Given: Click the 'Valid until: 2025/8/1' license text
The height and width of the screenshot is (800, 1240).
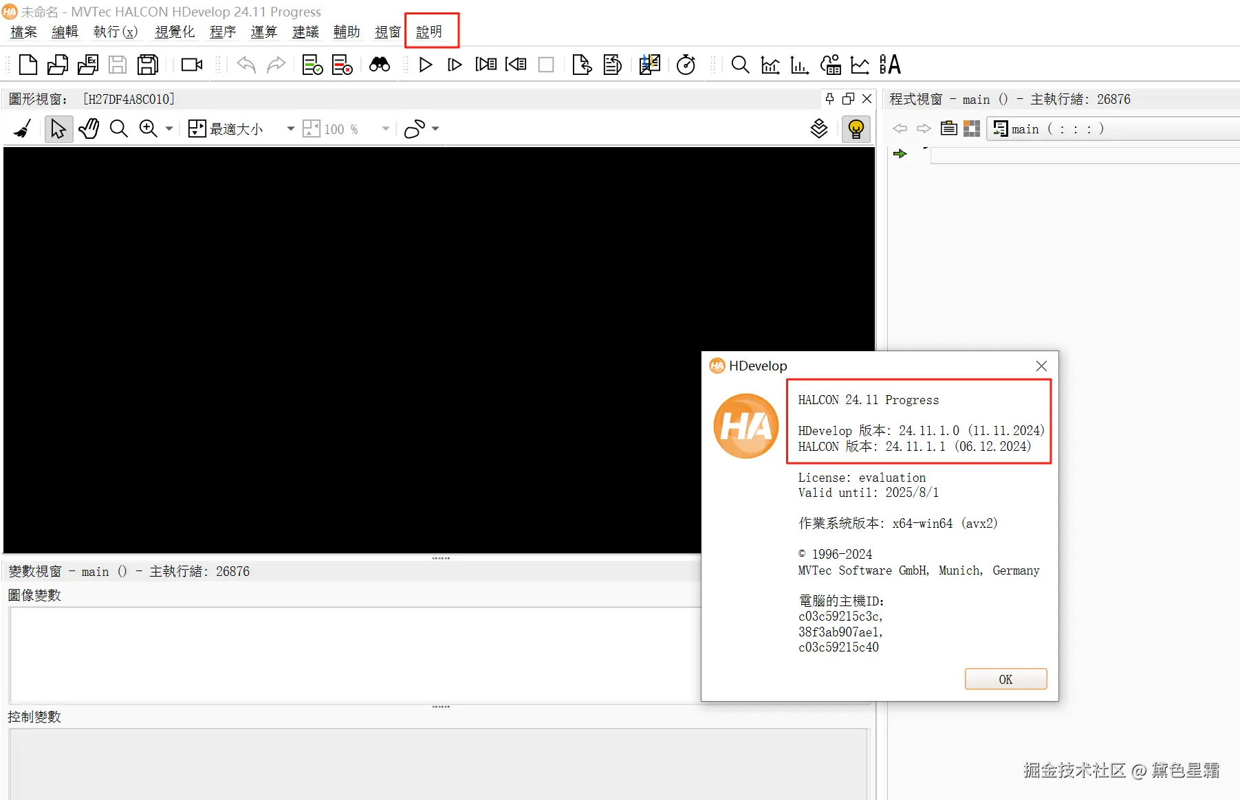Looking at the screenshot, I should tap(868, 493).
